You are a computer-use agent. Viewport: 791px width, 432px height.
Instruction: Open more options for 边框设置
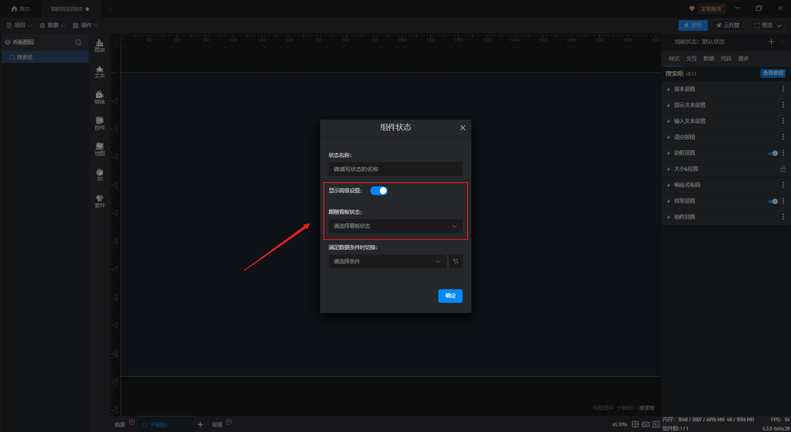click(x=783, y=153)
